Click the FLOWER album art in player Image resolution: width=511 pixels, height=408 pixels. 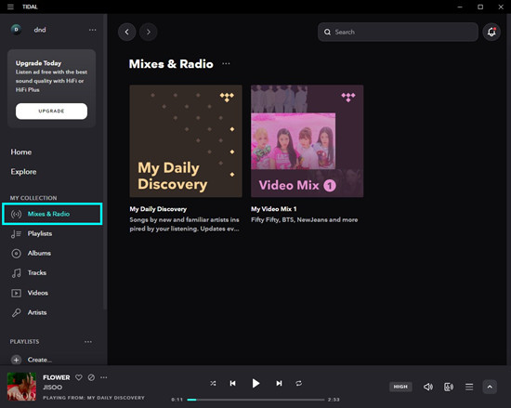point(21,387)
